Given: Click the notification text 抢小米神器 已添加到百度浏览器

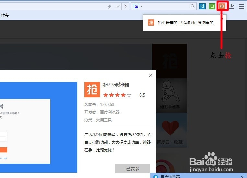Looking at the screenshot, I should tap(185, 23).
